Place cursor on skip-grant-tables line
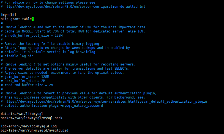Screen dimensions: 224x134 pos(16,19)
